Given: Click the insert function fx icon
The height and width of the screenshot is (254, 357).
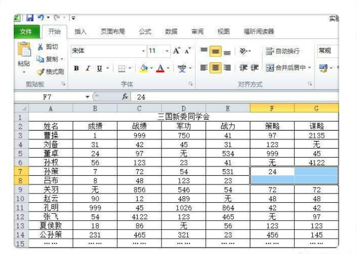Looking at the screenshot, I should click(125, 97).
